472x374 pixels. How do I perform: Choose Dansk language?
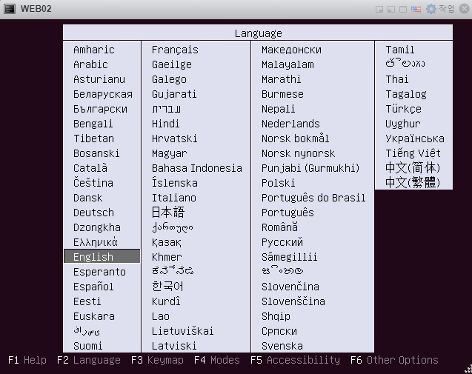[88, 198]
